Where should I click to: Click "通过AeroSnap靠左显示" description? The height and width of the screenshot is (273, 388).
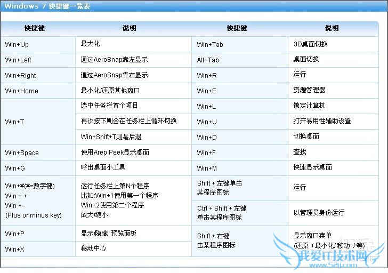click(114, 59)
